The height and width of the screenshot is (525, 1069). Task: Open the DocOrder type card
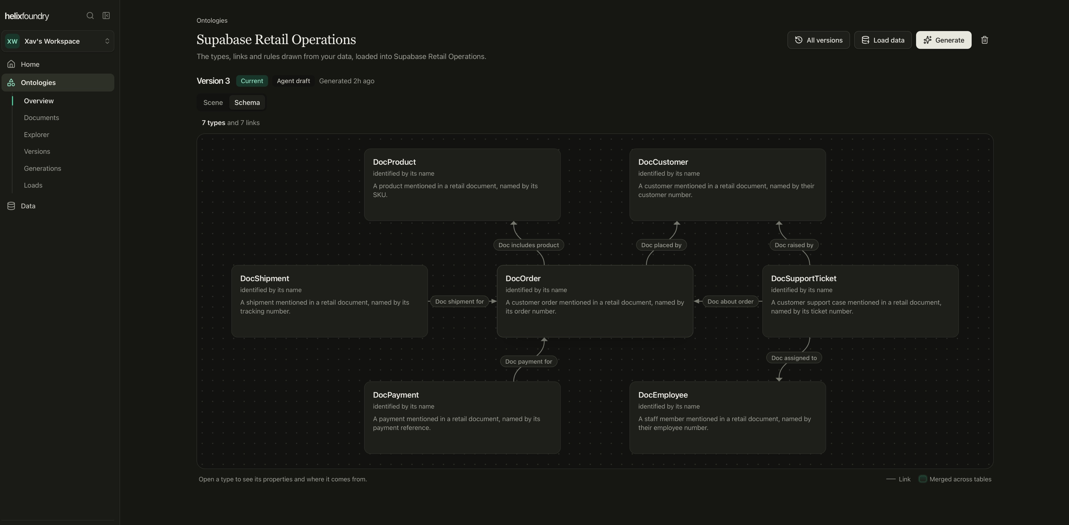click(x=595, y=301)
